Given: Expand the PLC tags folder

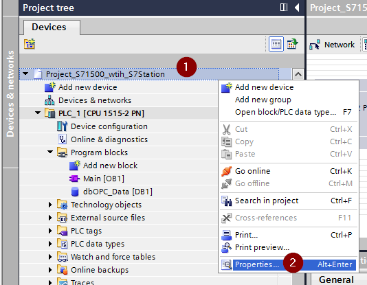Looking at the screenshot, I should coord(50,231).
